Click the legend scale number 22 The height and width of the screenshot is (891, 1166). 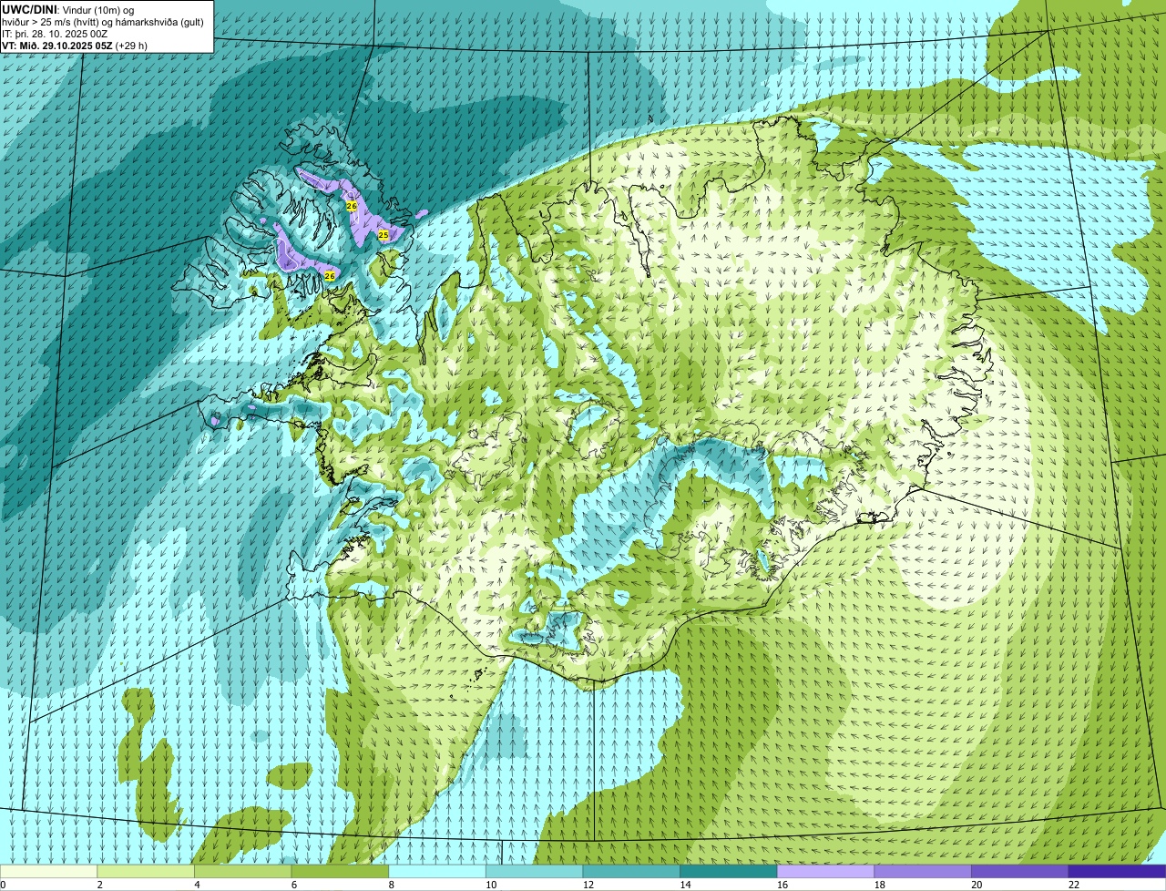(x=1074, y=885)
